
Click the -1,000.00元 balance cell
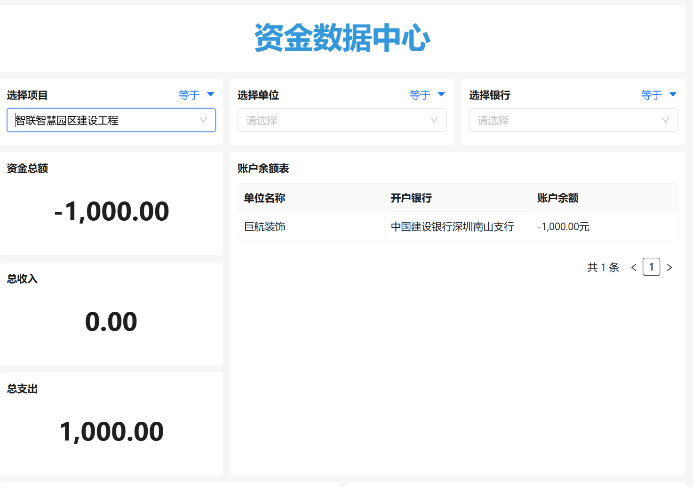(563, 226)
